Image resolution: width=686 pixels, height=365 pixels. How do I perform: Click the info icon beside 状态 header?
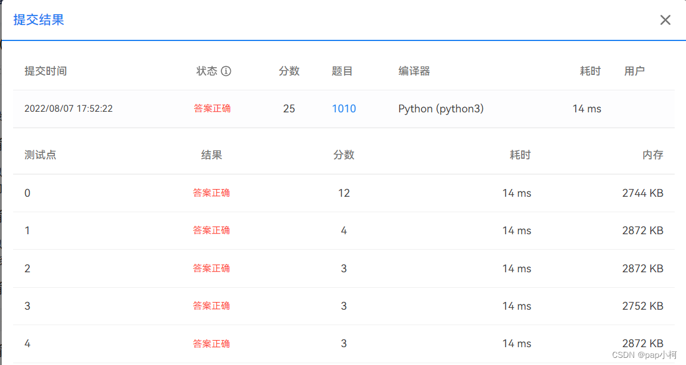(227, 70)
